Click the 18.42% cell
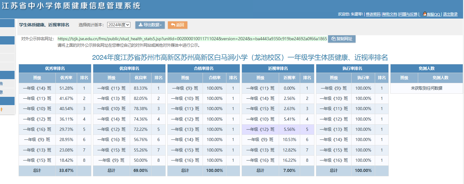Image resolution: width=464 pixels, height=184 pixels. (66, 160)
